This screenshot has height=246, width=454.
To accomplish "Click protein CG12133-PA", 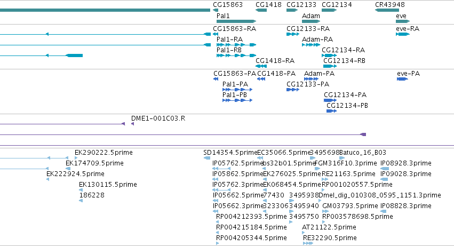I will point(308,84).
